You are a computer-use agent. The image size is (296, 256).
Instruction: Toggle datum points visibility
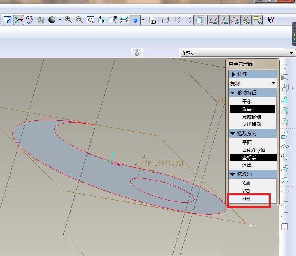click(235, 20)
